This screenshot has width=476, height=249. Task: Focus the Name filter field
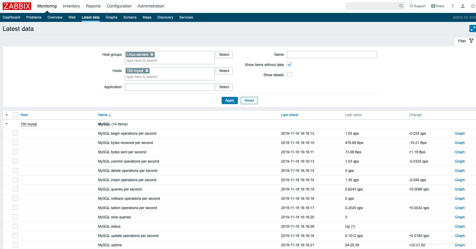[332, 55]
